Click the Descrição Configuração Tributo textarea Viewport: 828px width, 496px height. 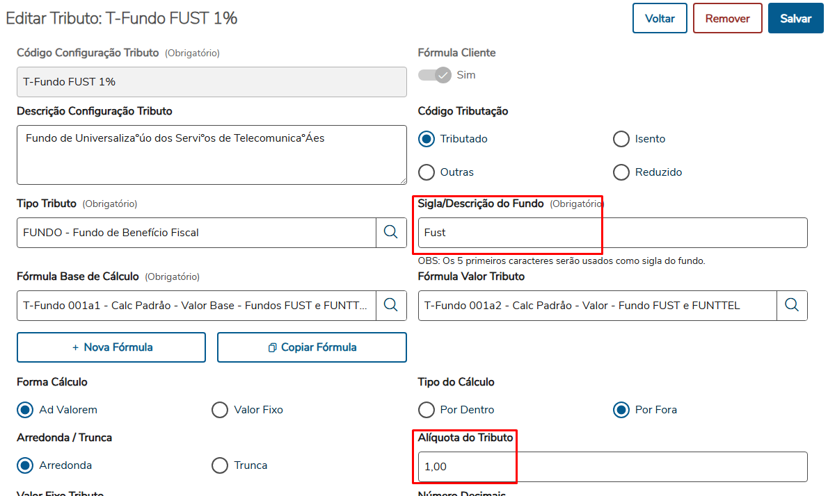point(212,155)
